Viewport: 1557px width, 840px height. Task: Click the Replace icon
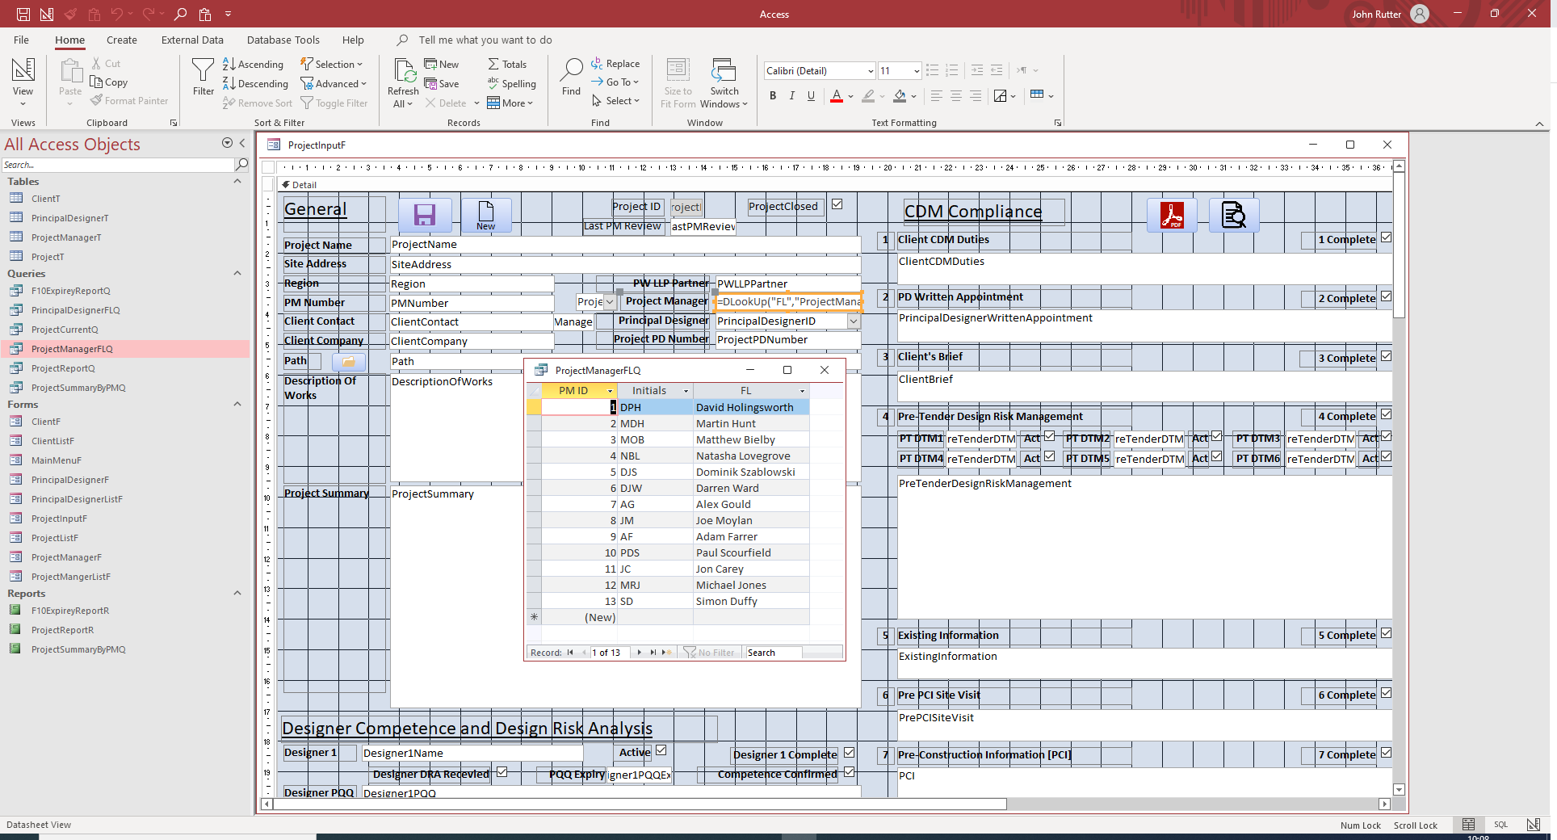click(615, 63)
